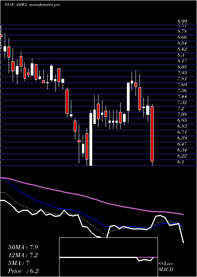Click the 6.47 price axis label
Viewport: 197px width, 277px height.
pyautogui.click(x=182, y=144)
